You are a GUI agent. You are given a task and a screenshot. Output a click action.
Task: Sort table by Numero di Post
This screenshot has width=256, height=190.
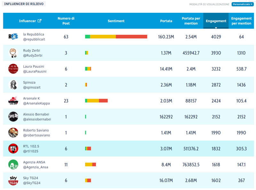(x=66, y=21)
